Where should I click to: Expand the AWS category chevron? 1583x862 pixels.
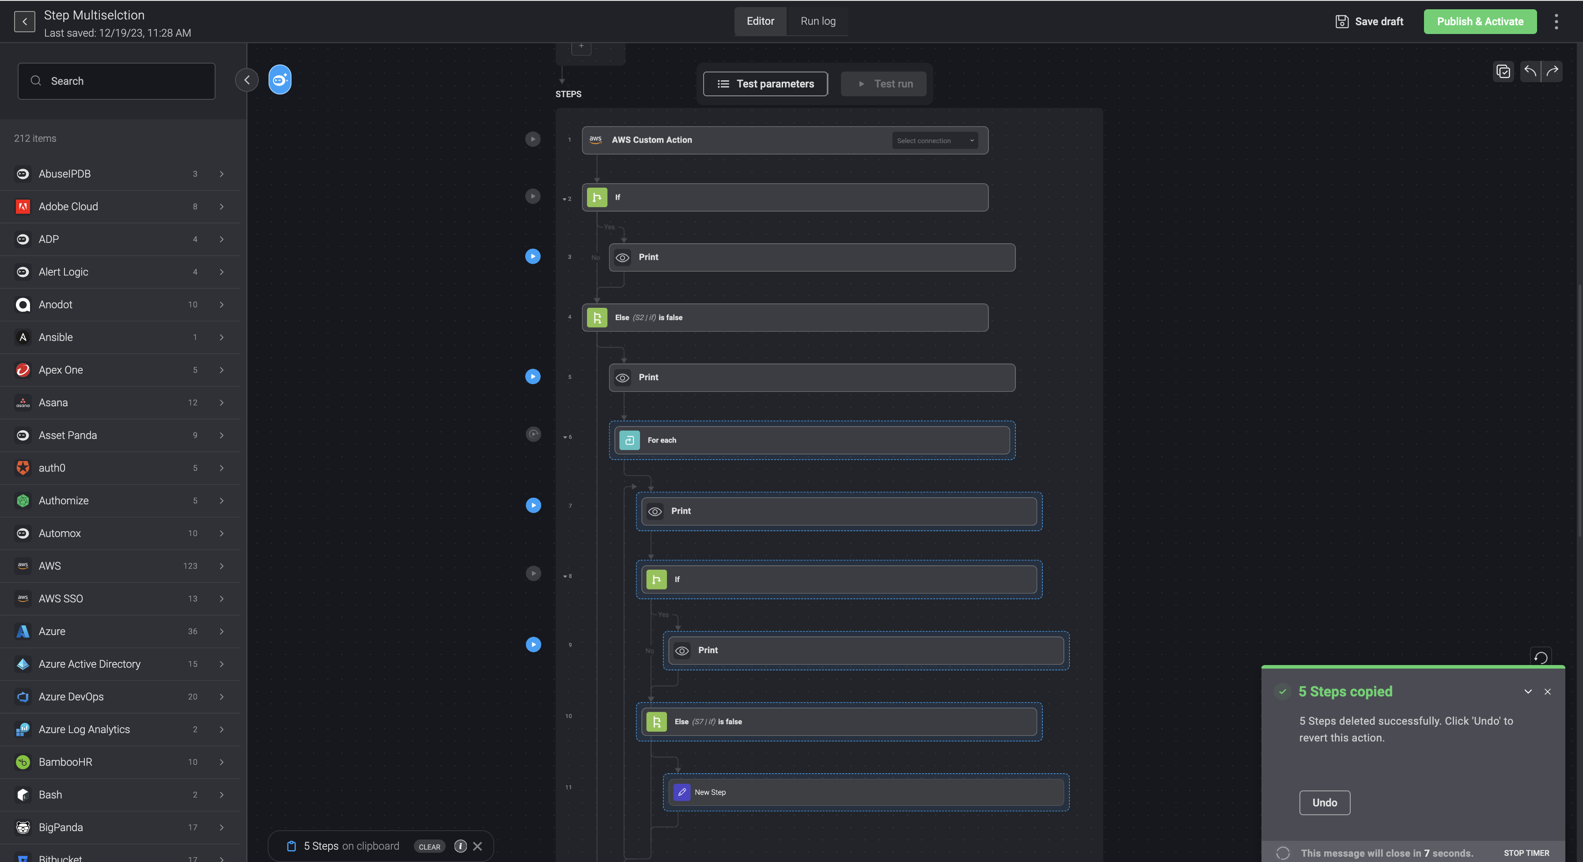point(221,566)
